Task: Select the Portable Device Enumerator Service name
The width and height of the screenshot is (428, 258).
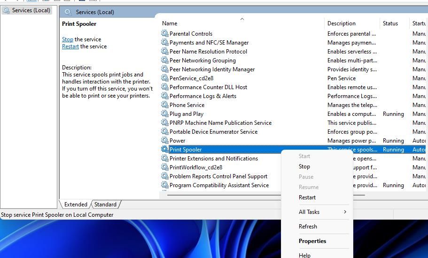Action: [213, 132]
